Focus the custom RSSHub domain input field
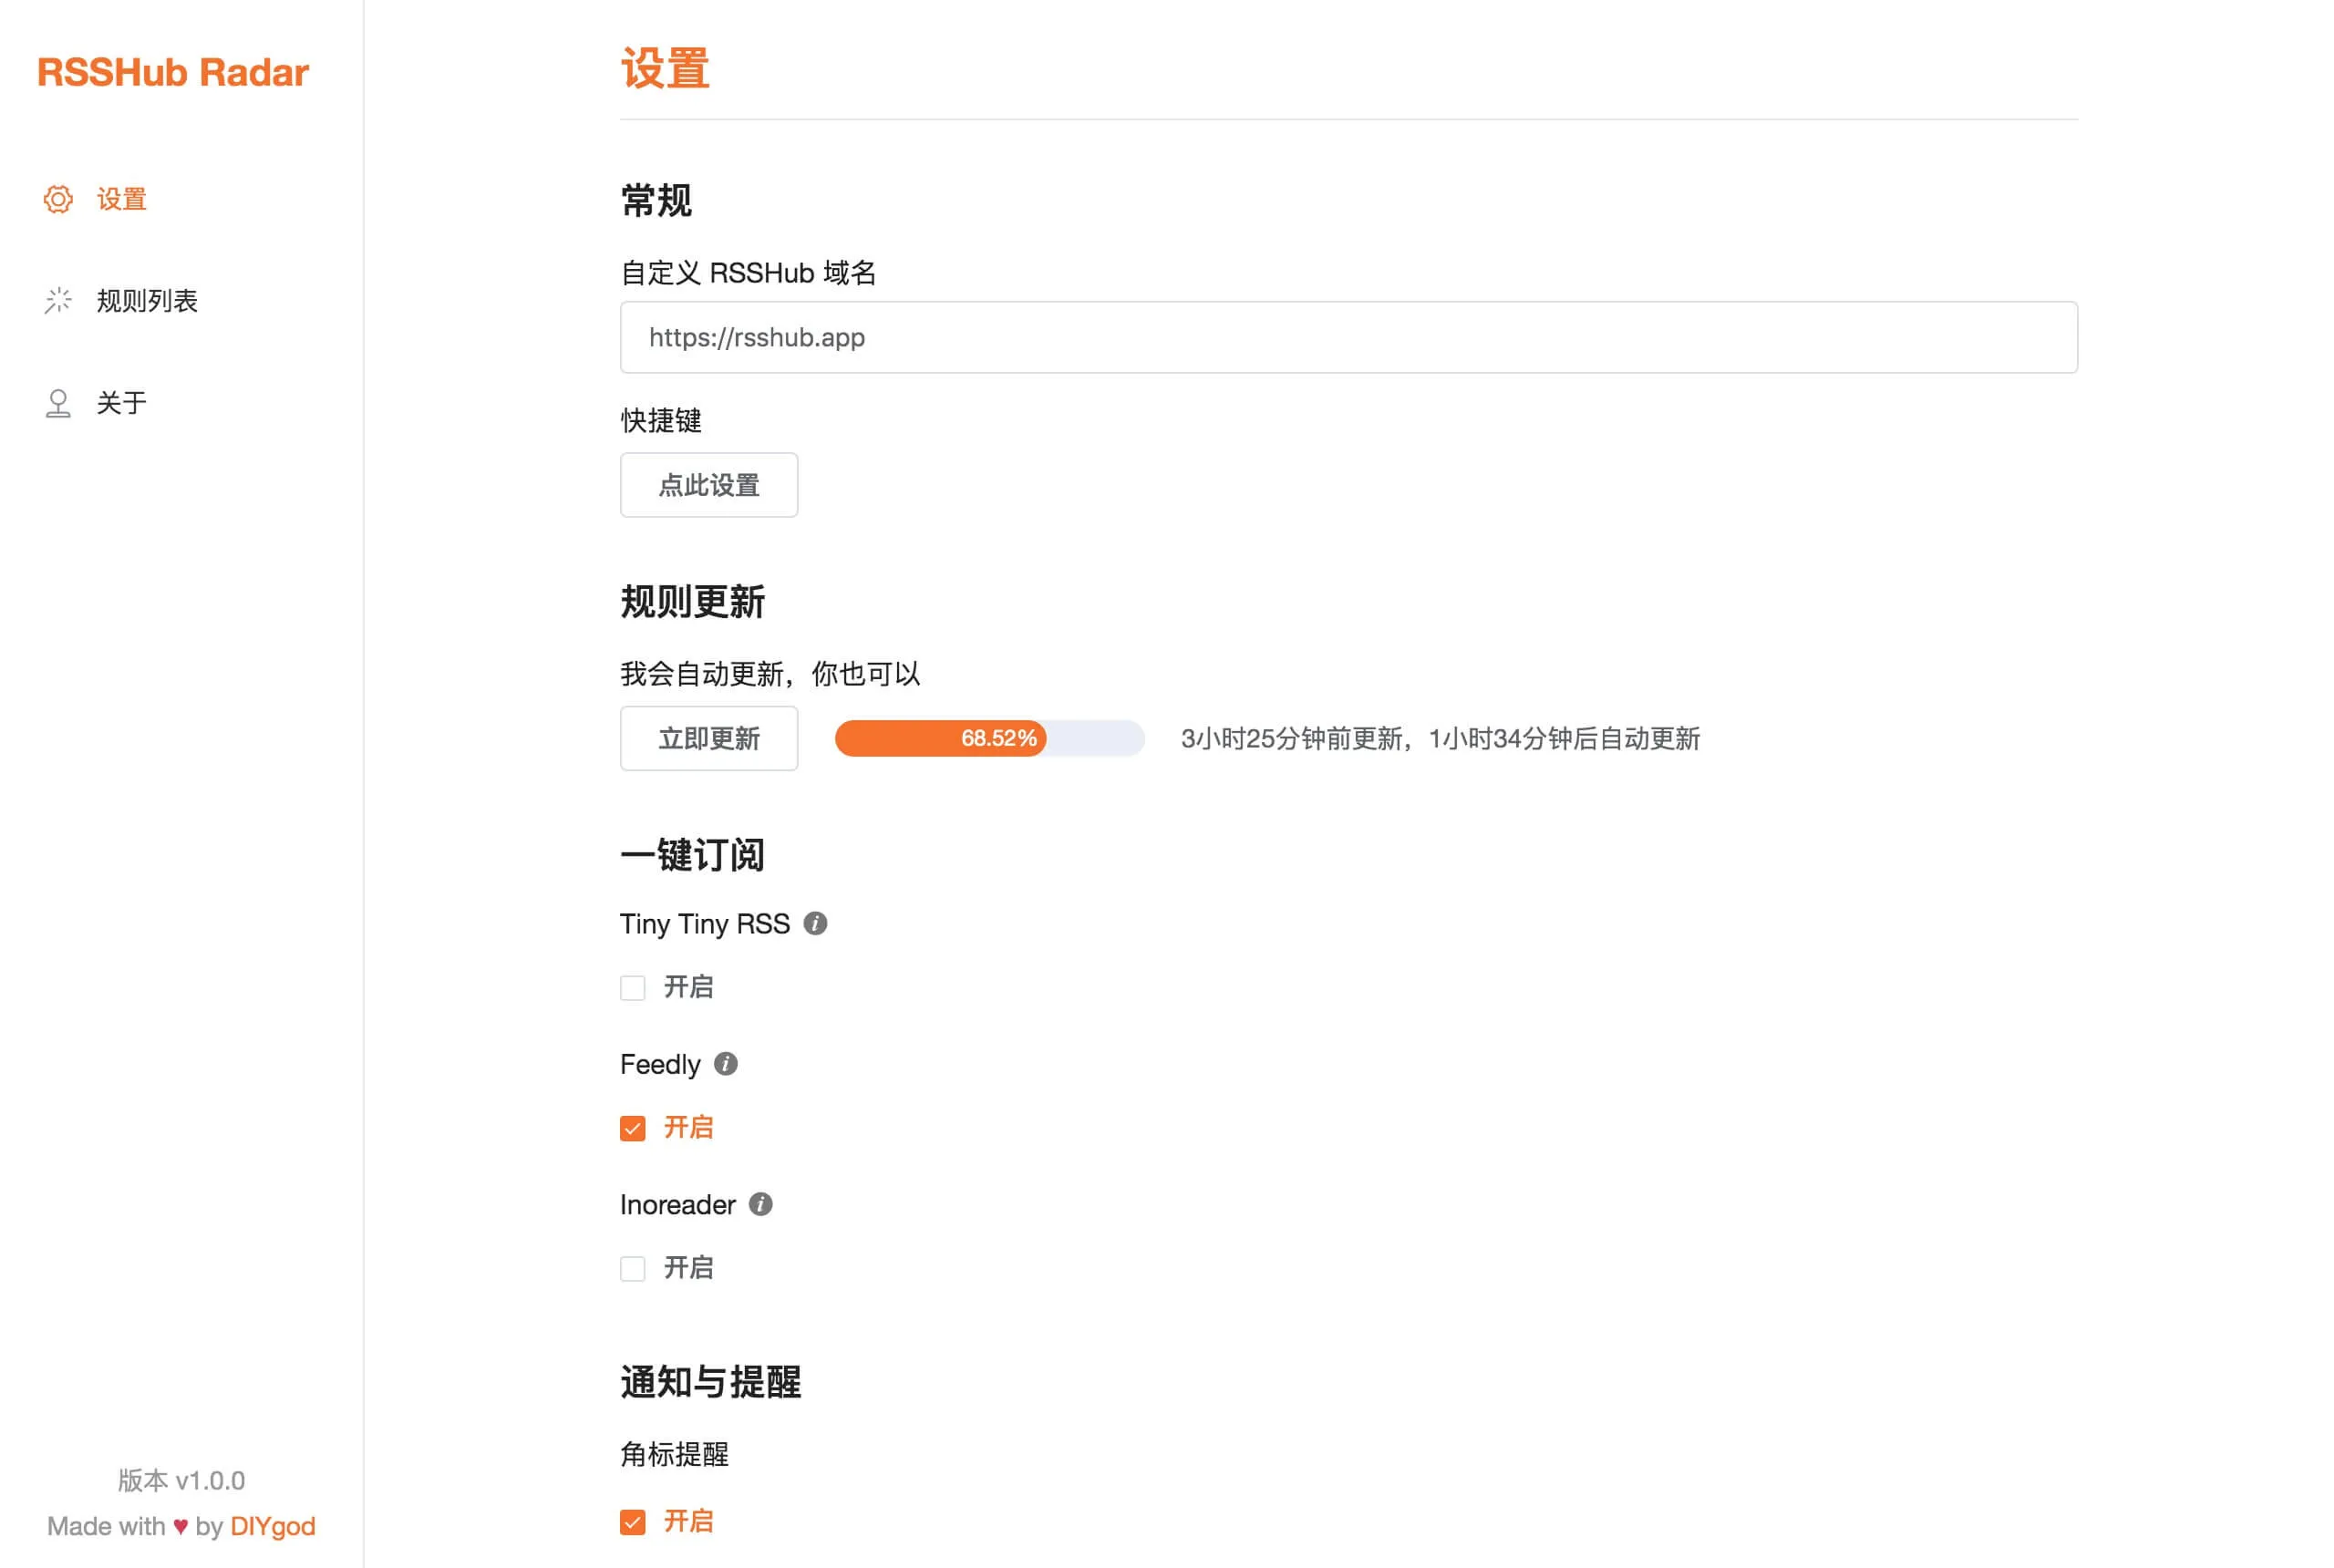The image size is (2334, 1568). pyautogui.click(x=1348, y=337)
